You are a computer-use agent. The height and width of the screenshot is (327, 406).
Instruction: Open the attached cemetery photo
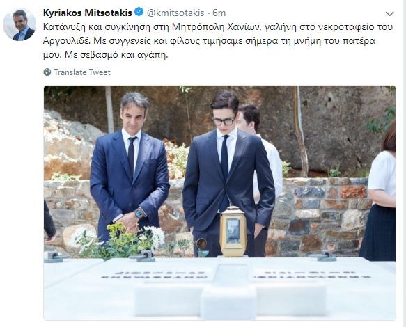[219, 202]
